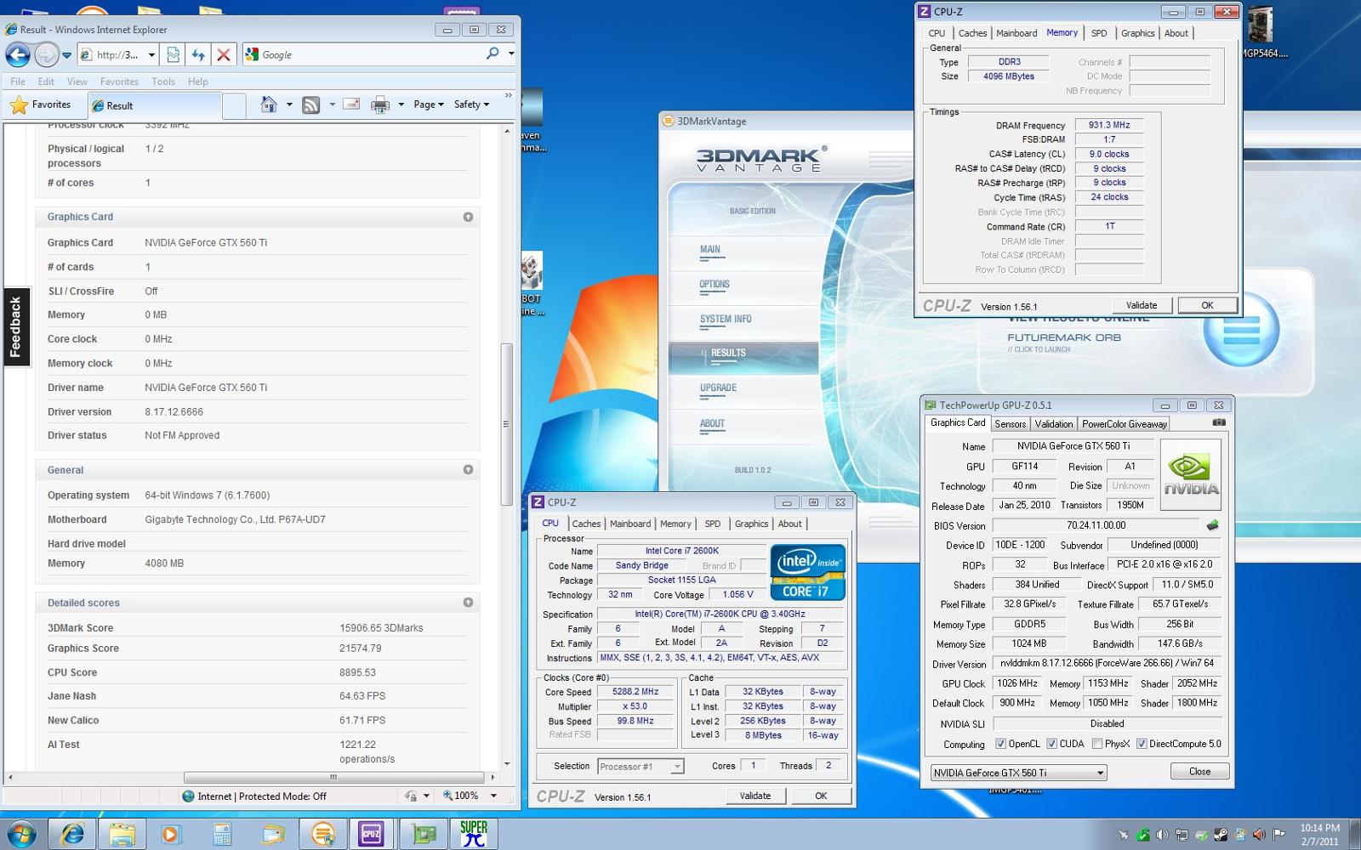Click the vertical Feedback tab on result page
The height and width of the screenshot is (850, 1361).
[x=16, y=326]
